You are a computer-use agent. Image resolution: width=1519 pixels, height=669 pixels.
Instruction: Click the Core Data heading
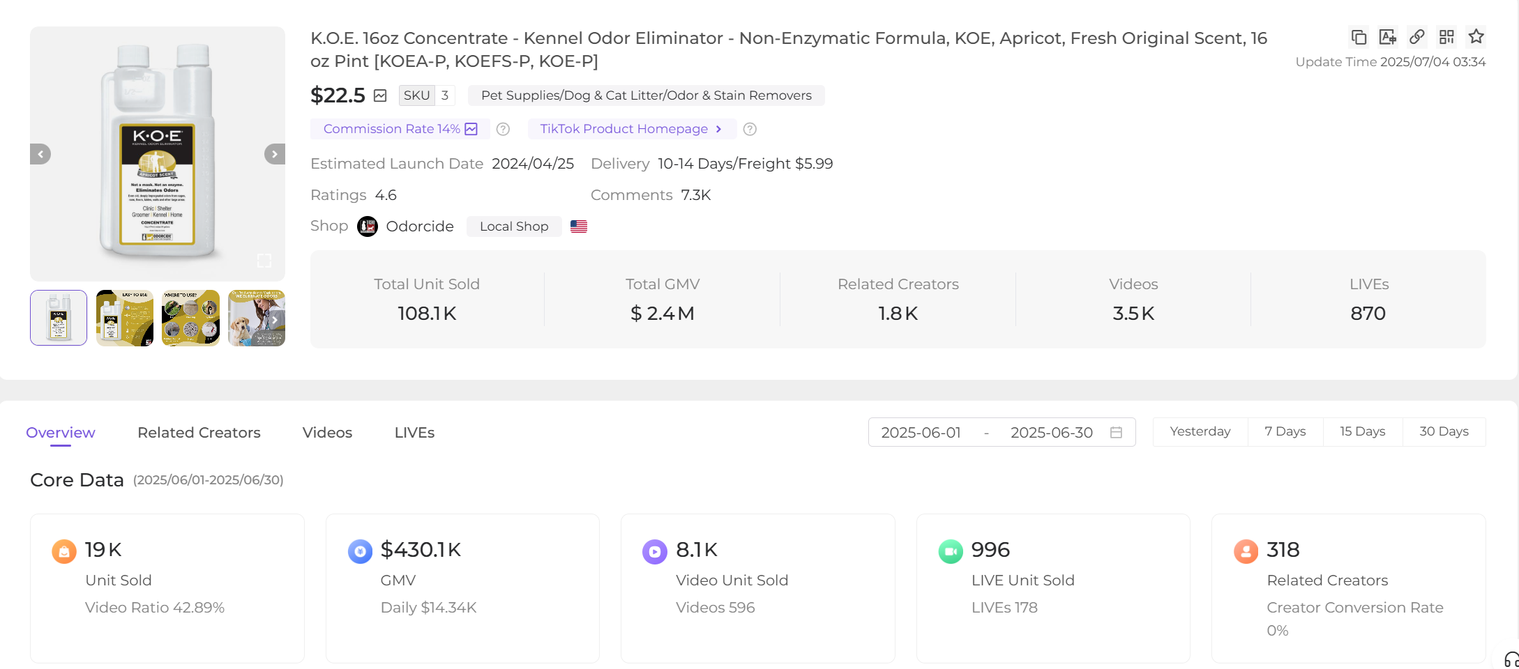point(77,480)
